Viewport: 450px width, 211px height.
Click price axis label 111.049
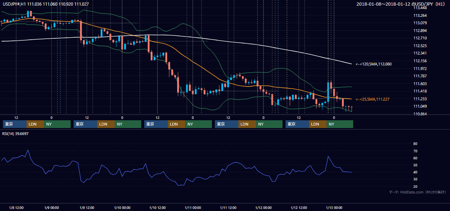[420, 106]
